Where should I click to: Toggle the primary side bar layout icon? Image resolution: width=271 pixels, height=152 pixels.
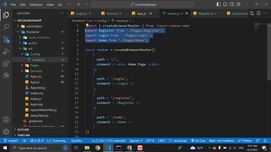(x=218, y=5)
